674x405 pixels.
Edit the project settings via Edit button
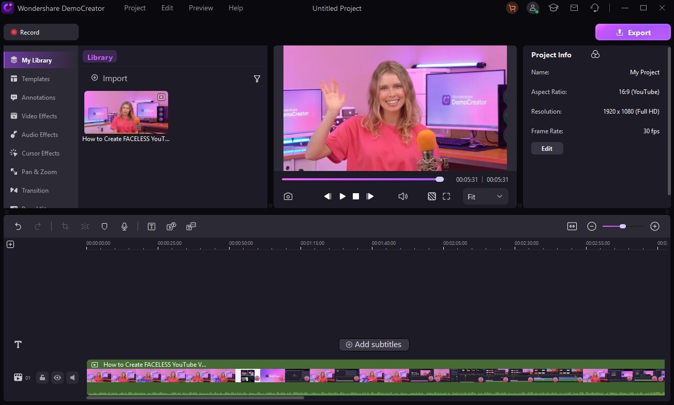tap(547, 148)
